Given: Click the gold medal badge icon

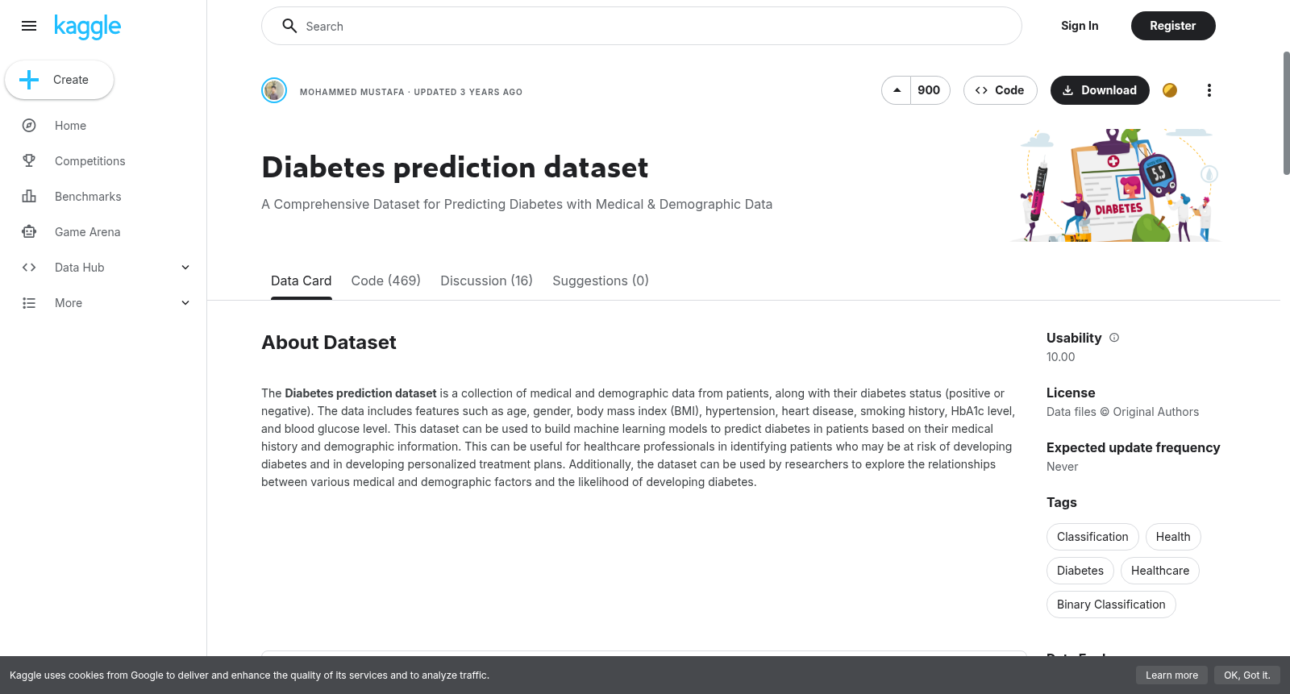Looking at the screenshot, I should 1170,90.
